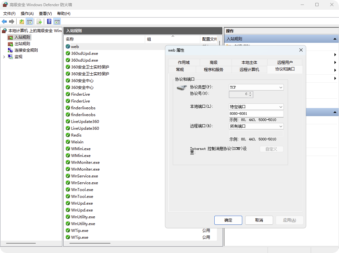Expand the 监视 node chevron
Screen dimensions: 339x253
coord(4,57)
